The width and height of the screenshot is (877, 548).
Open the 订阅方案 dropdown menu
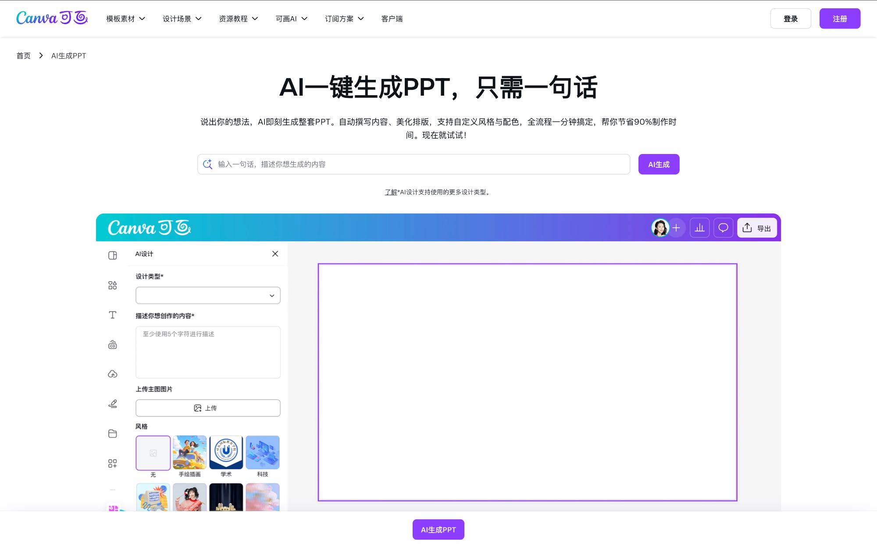point(344,19)
